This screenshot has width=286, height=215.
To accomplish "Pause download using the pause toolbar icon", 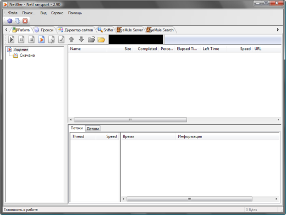I will click(x=21, y=40).
